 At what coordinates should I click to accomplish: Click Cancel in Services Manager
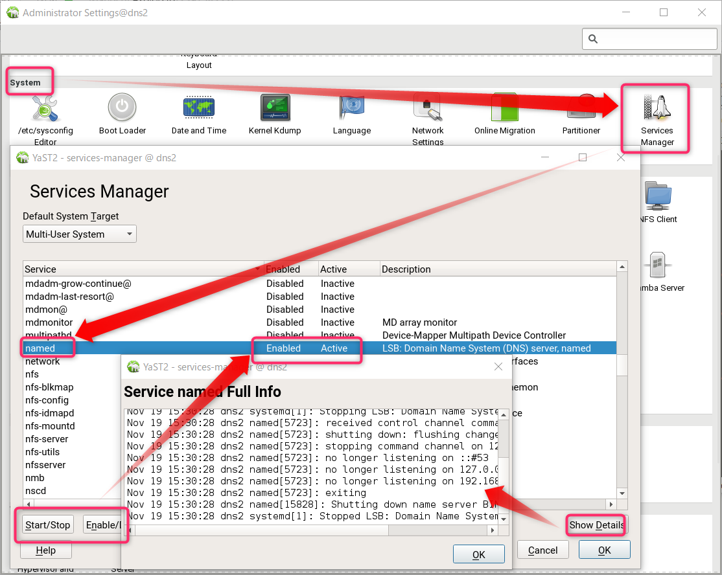tap(542, 550)
